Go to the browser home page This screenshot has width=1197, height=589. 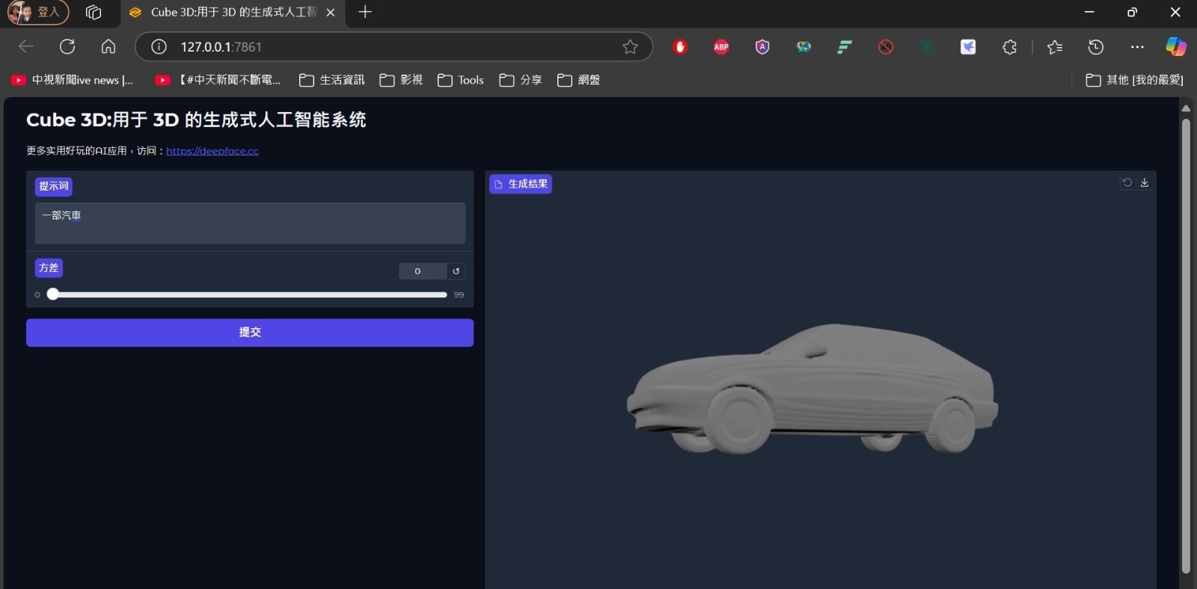[x=108, y=47]
